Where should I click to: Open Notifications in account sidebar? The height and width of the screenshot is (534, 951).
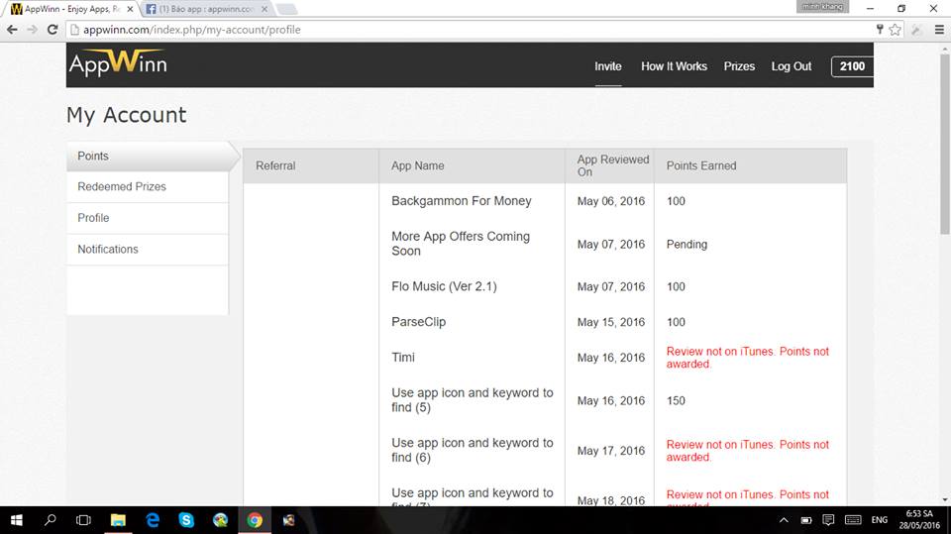(x=148, y=250)
